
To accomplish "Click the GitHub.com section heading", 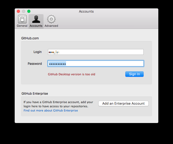I will (30, 38).
